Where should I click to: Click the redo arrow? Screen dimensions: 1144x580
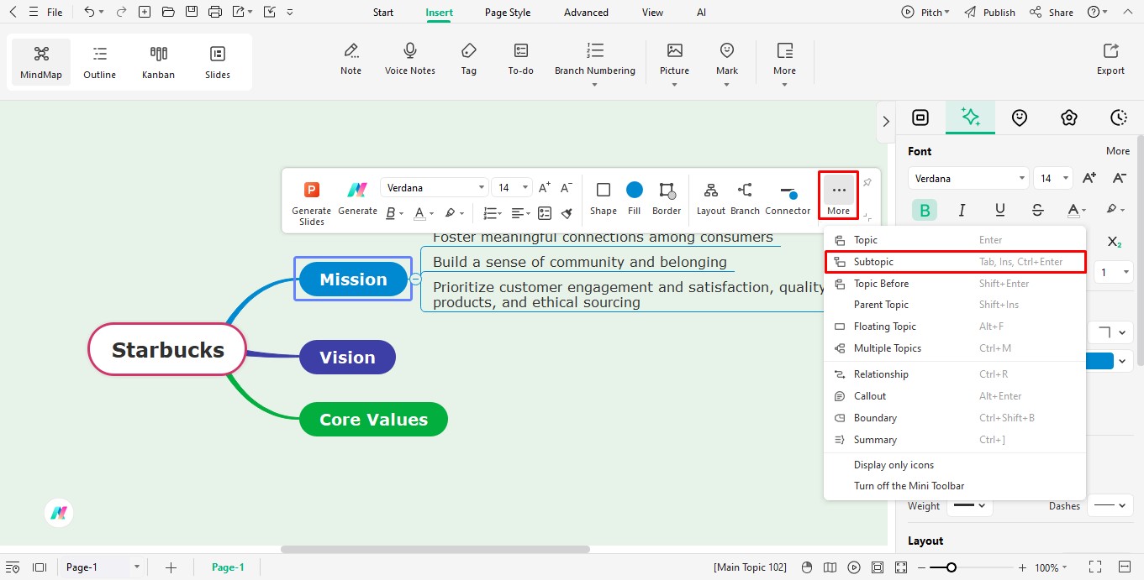click(120, 12)
